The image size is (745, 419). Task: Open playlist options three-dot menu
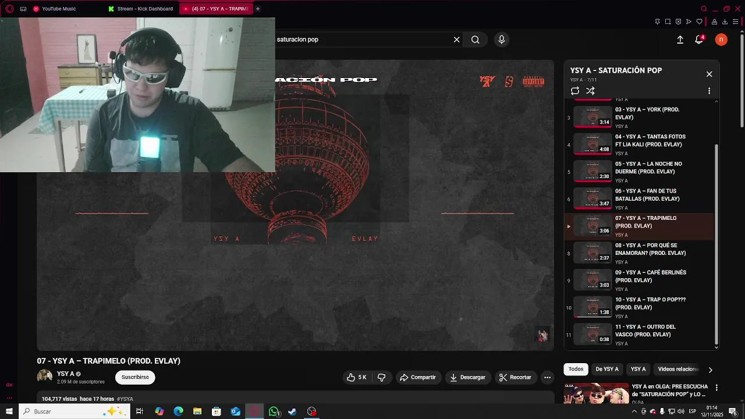709,91
